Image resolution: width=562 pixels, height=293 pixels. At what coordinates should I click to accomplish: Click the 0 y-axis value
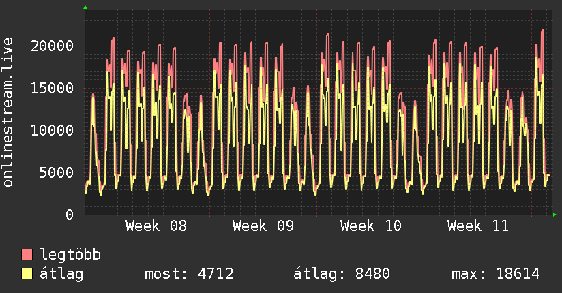[70, 215]
